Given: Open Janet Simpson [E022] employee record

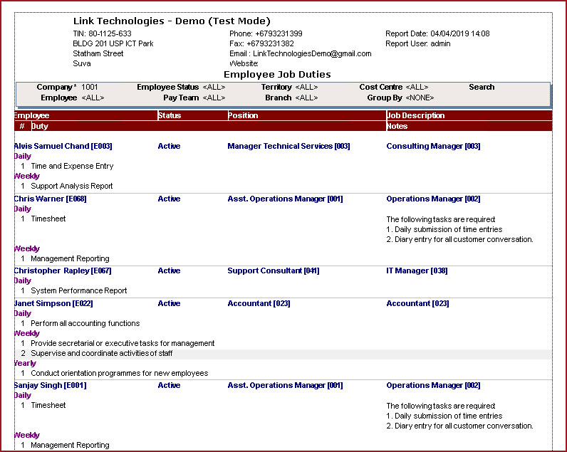Looking at the screenshot, I should [x=53, y=304].
